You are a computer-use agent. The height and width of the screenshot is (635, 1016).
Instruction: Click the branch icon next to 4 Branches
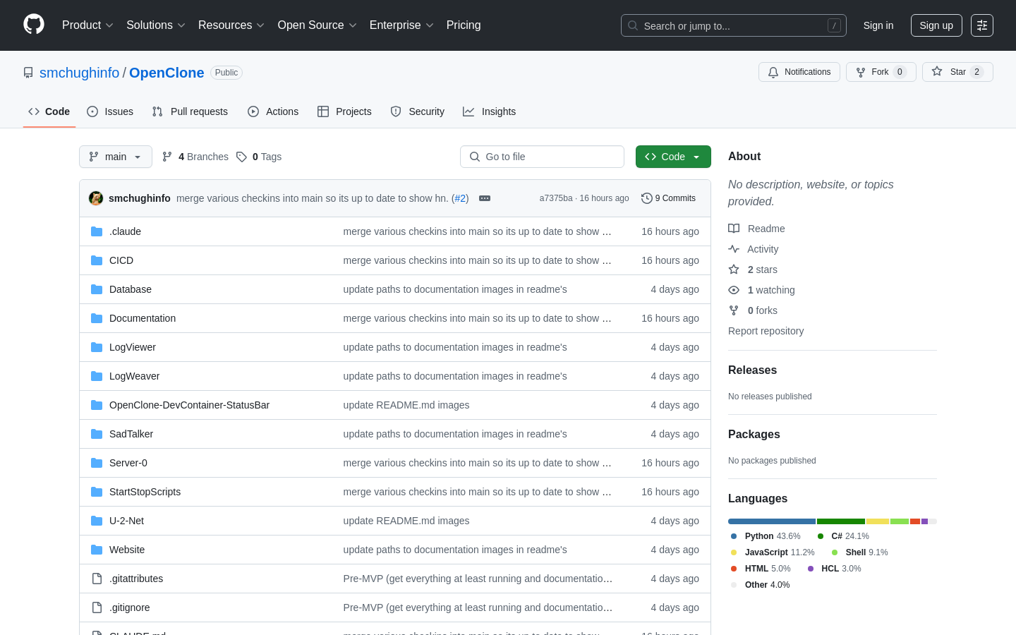[167, 157]
